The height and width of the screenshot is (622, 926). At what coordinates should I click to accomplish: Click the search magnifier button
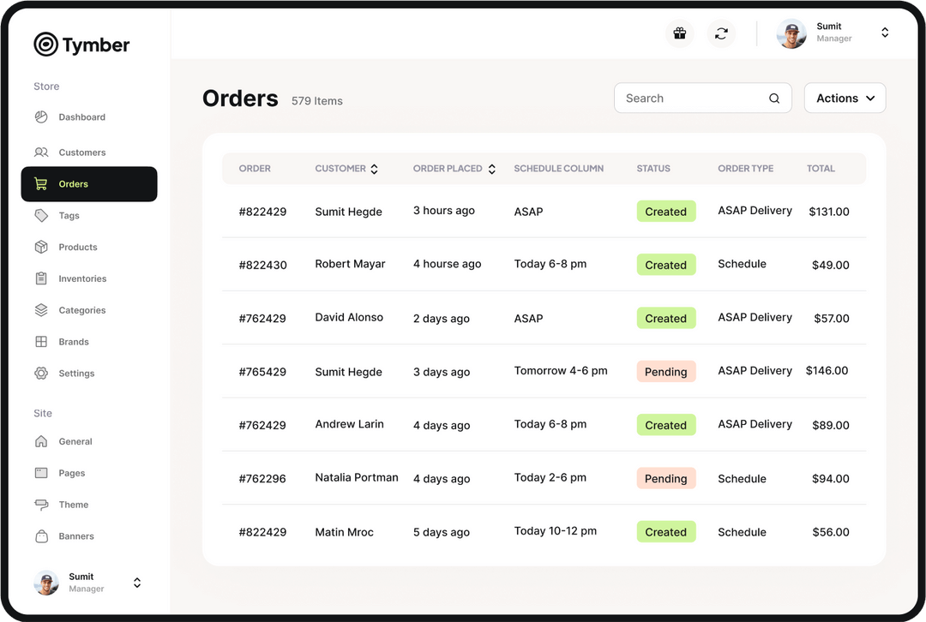point(774,98)
